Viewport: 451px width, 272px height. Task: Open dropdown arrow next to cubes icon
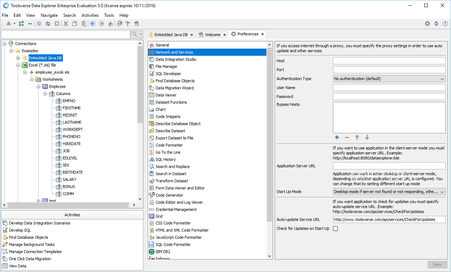[x=14, y=24]
